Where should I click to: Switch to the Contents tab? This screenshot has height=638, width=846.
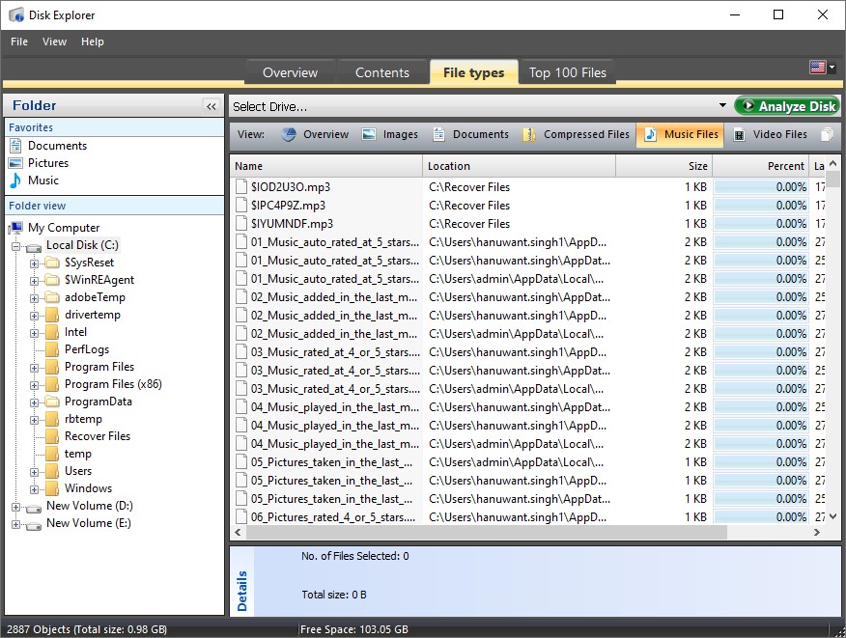click(x=381, y=71)
